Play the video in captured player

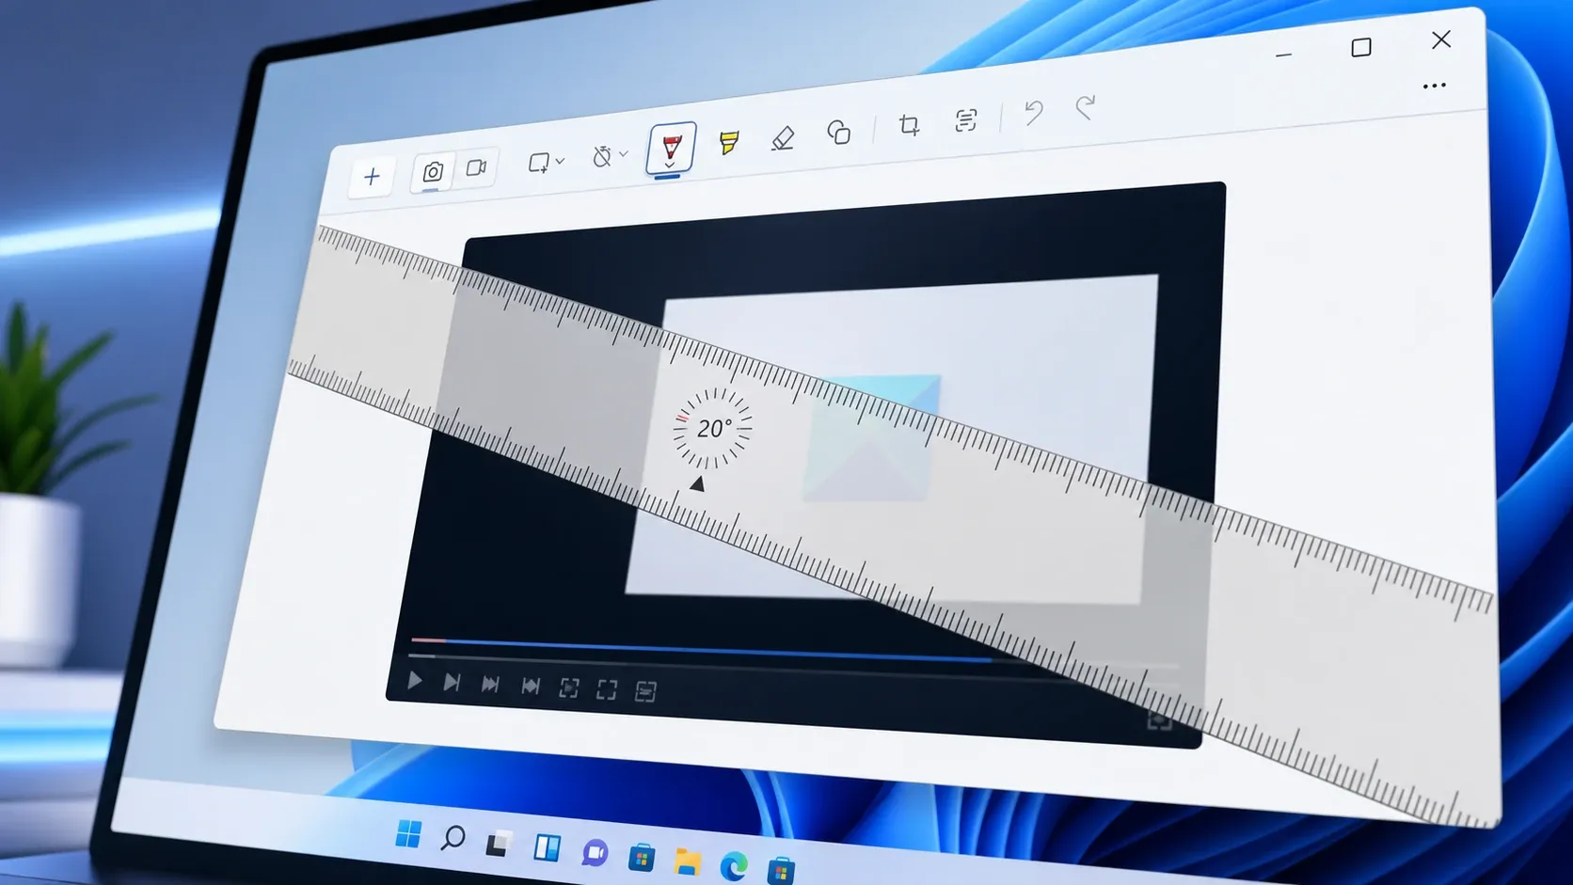point(415,681)
